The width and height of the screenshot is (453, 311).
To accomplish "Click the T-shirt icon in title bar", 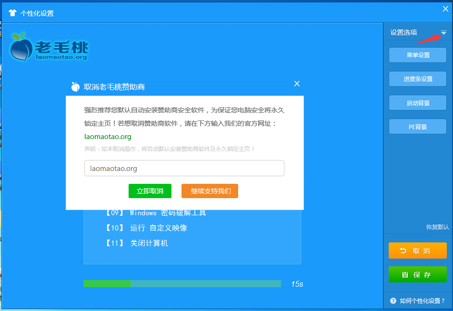I will coord(12,13).
